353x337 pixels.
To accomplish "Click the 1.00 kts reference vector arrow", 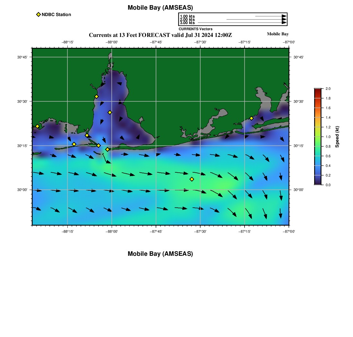I will click(270, 16).
